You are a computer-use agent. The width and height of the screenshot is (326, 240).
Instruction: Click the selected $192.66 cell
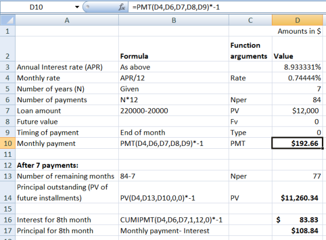pos(297,144)
